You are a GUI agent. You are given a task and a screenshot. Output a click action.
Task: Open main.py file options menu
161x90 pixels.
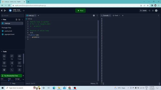pyautogui.click(x=22, y=23)
